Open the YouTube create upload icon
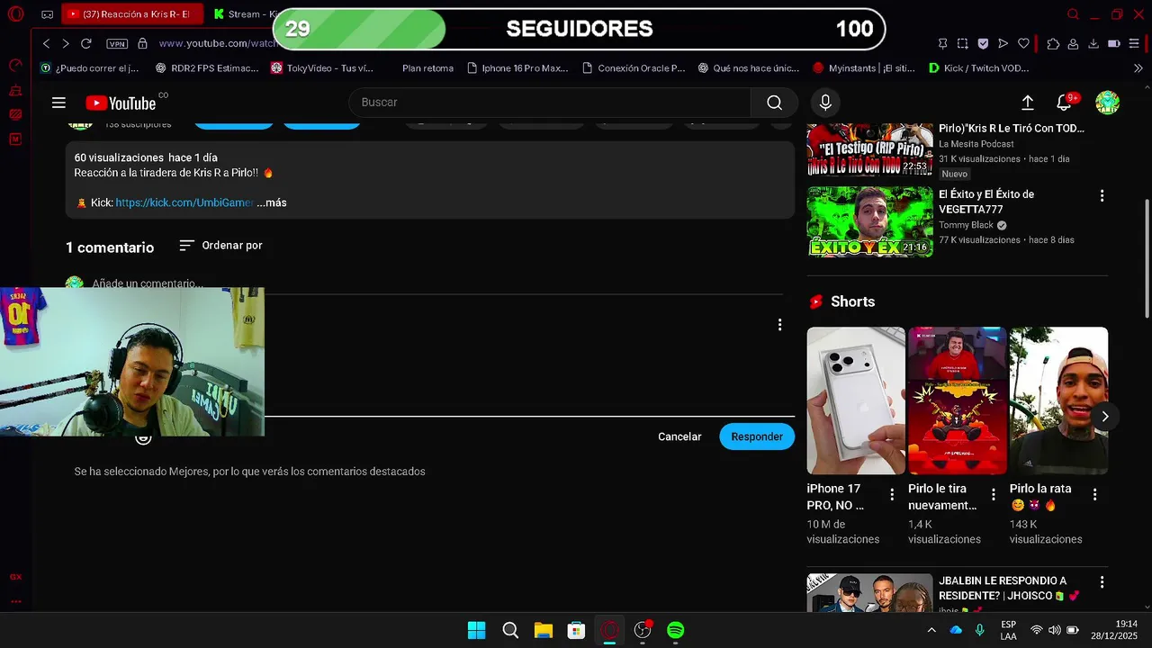Image resolution: width=1152 pixels, height=648 pixels. coord(1027,103)
